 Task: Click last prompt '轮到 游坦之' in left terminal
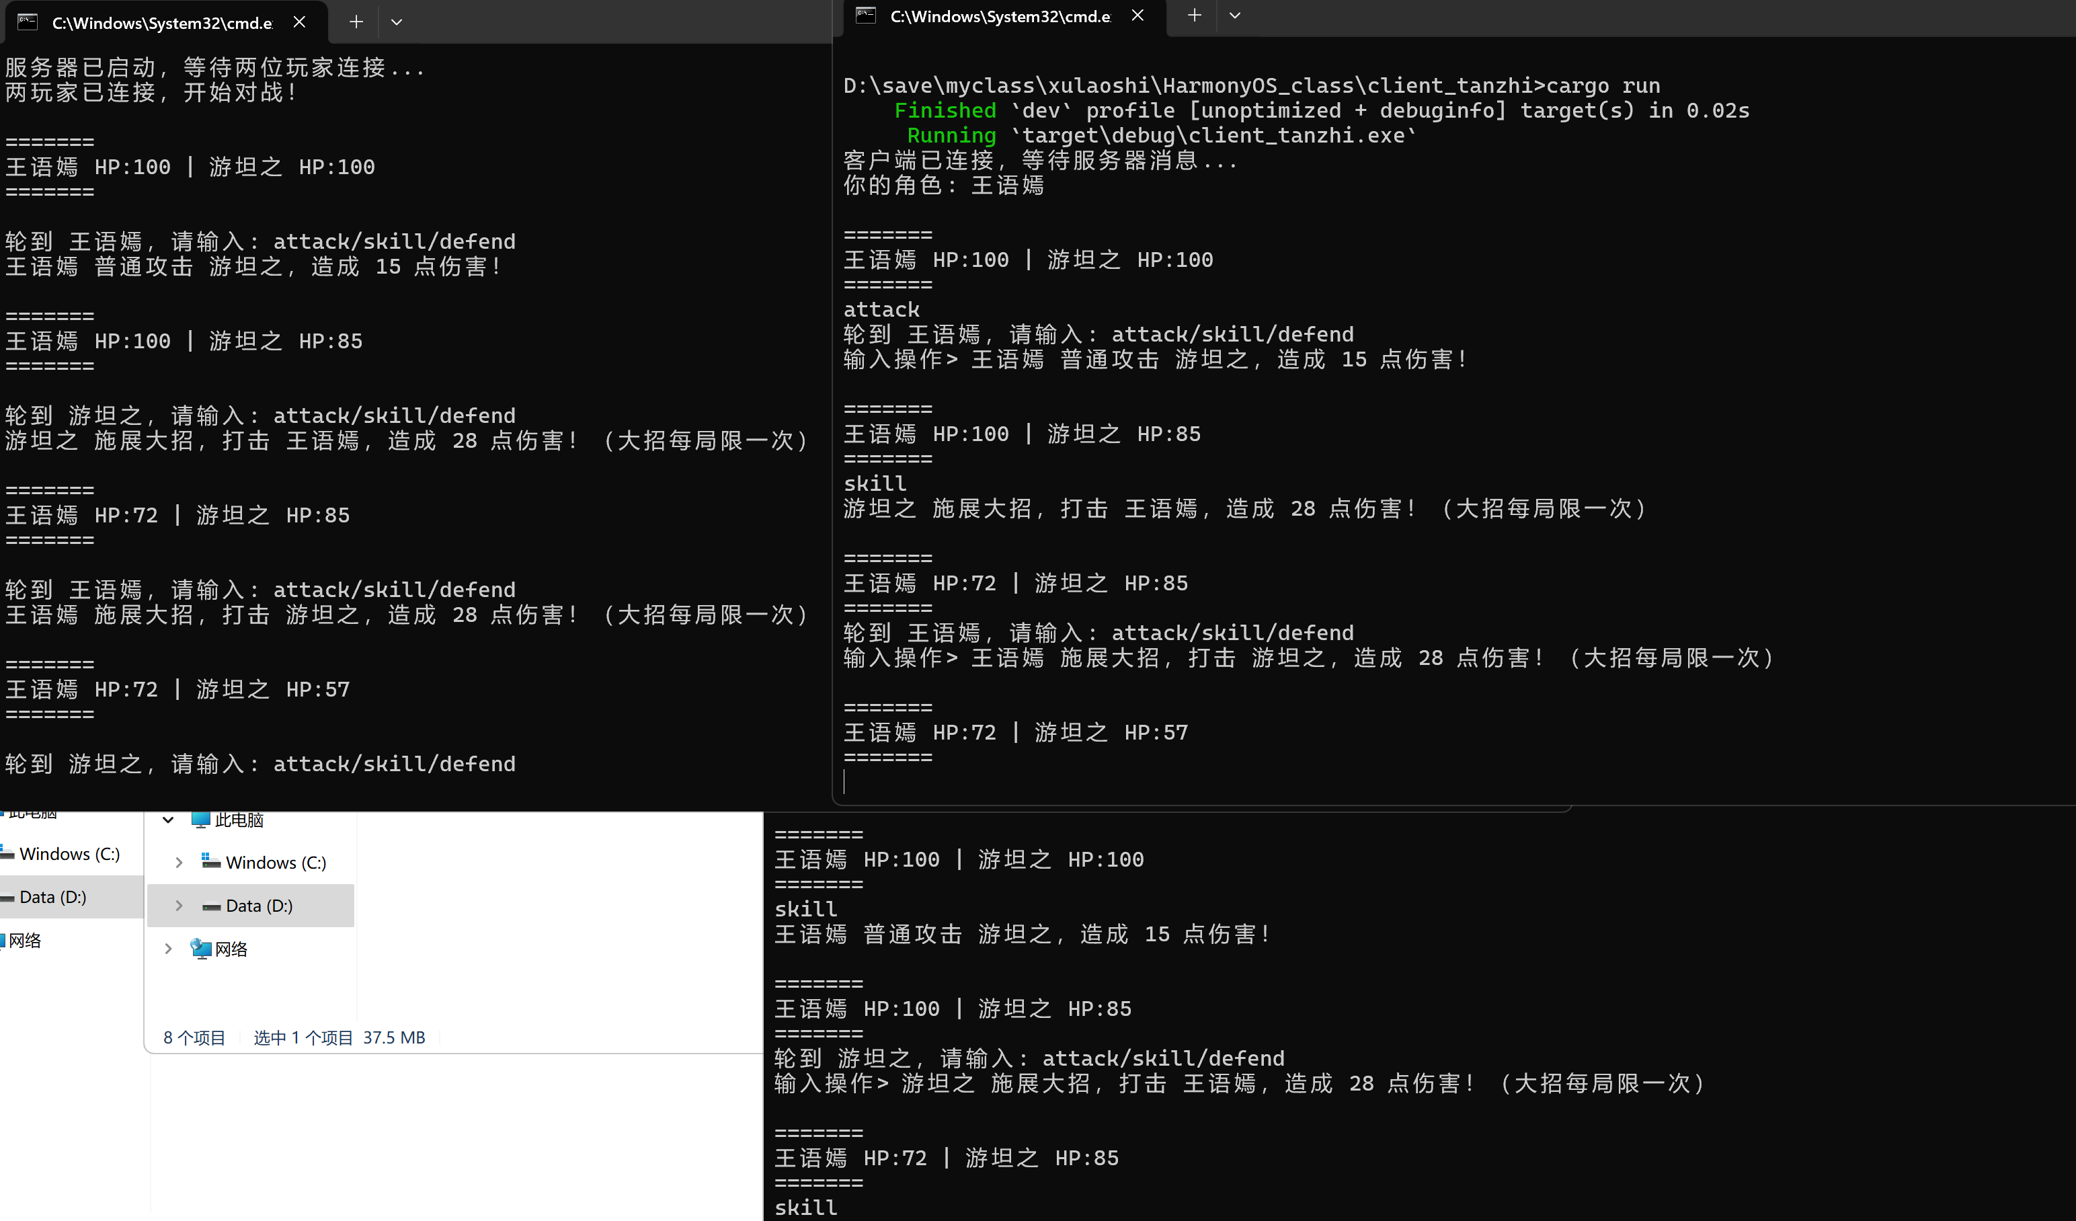coord(260,764)
